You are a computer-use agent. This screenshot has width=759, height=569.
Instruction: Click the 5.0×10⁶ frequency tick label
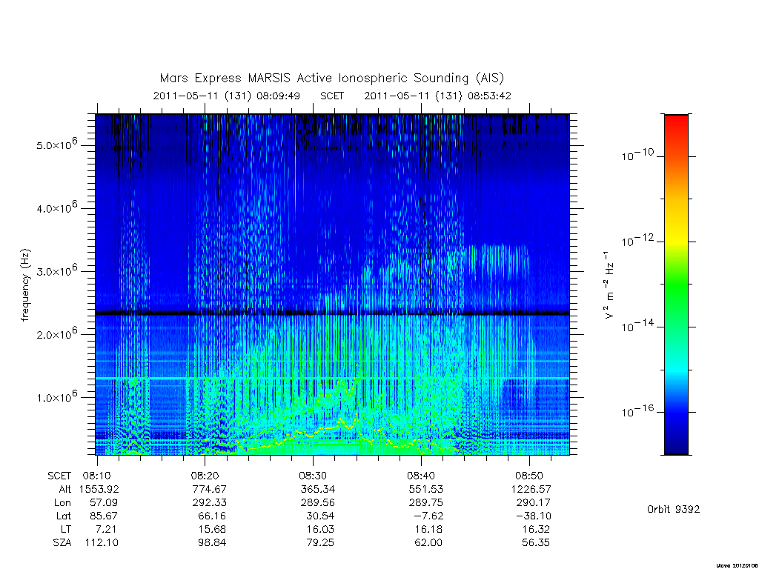coord(56,144)
